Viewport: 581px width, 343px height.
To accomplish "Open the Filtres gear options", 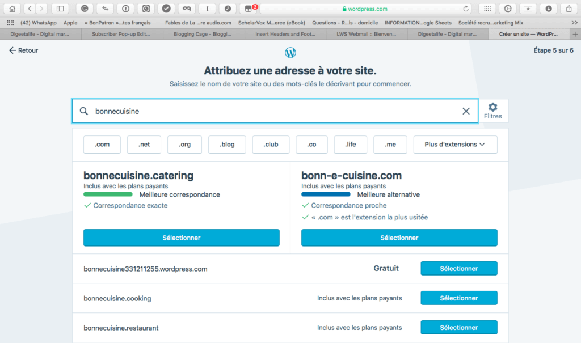I will click(x=493, y=111).
